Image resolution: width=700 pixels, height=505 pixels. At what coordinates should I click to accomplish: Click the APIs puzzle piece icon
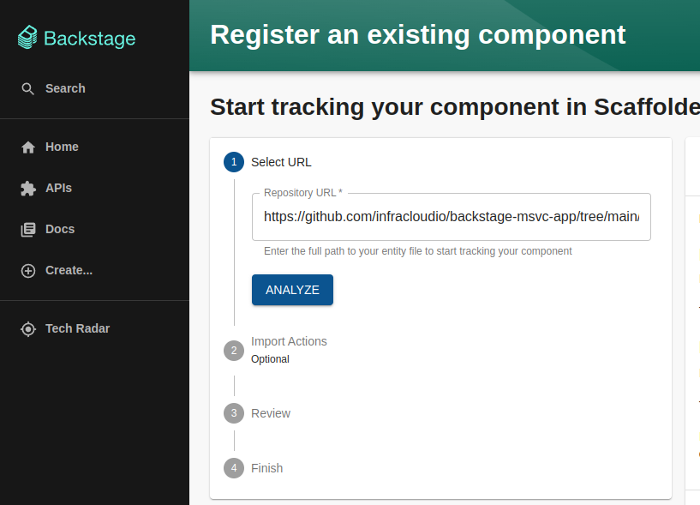coord(28,189)
